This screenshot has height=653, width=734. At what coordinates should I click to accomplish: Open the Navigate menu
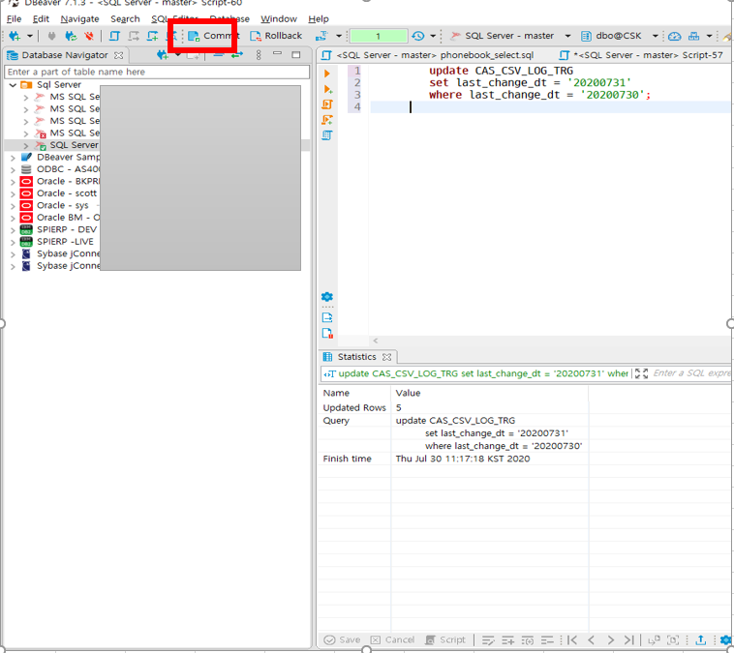click(x=79, y=18)
